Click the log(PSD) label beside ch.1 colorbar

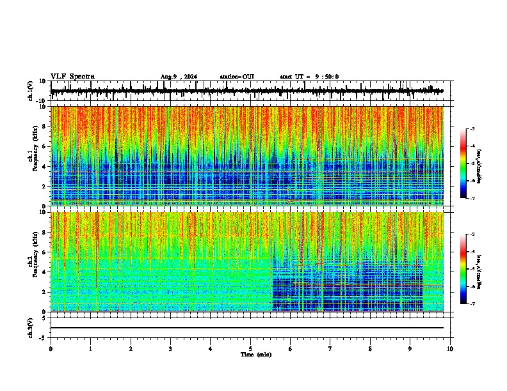(x=479, y=167)
